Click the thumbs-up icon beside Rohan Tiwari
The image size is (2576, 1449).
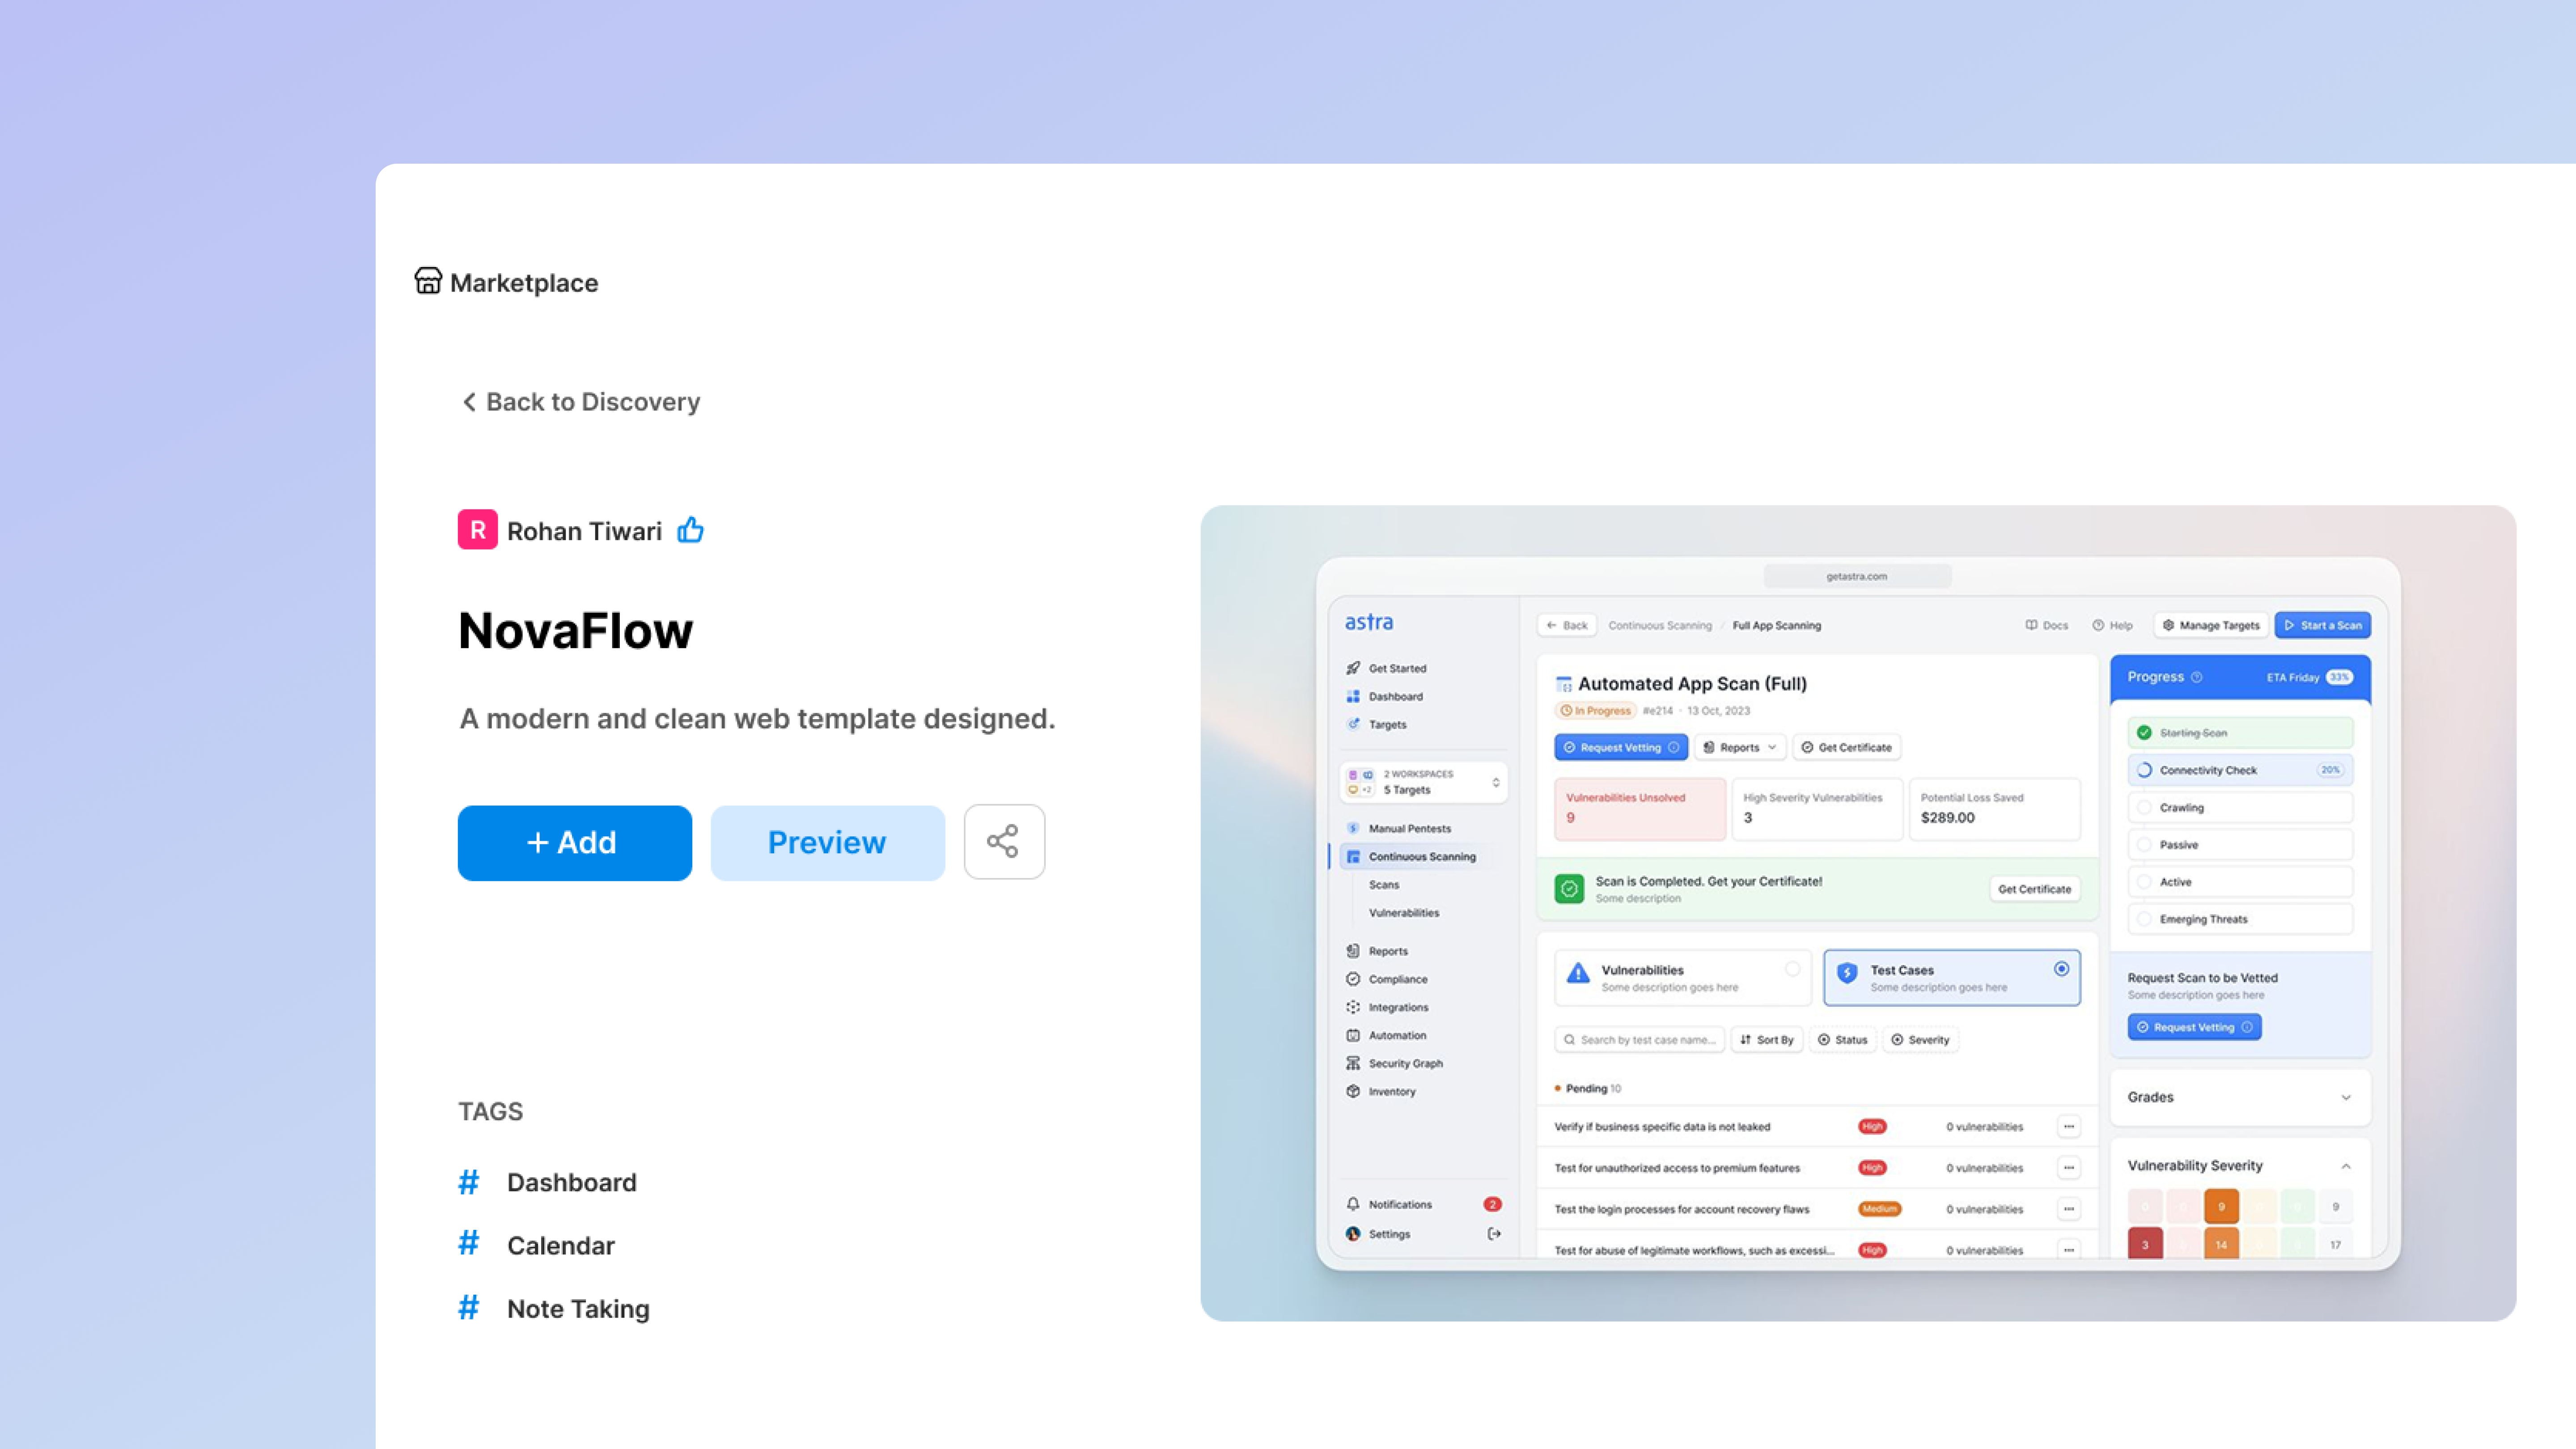point(690,530)
